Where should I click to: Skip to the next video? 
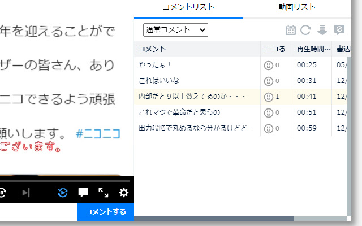coord(26,193)
